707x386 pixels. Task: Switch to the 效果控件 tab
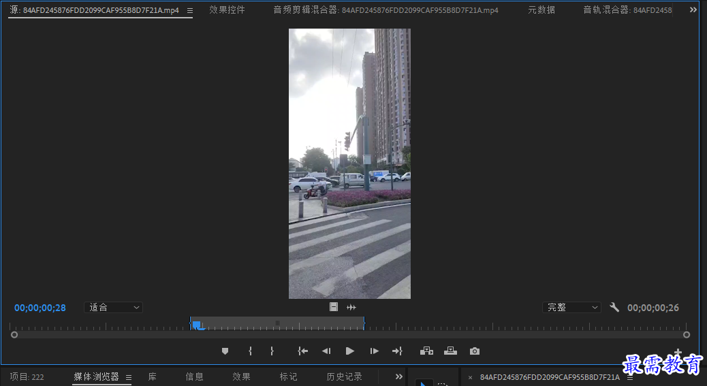click(x=227, y=10)
